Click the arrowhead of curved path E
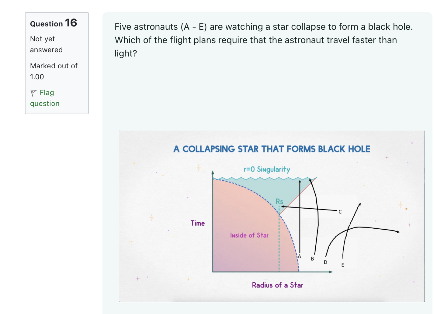The image size is (444, 314). (359, 204)
